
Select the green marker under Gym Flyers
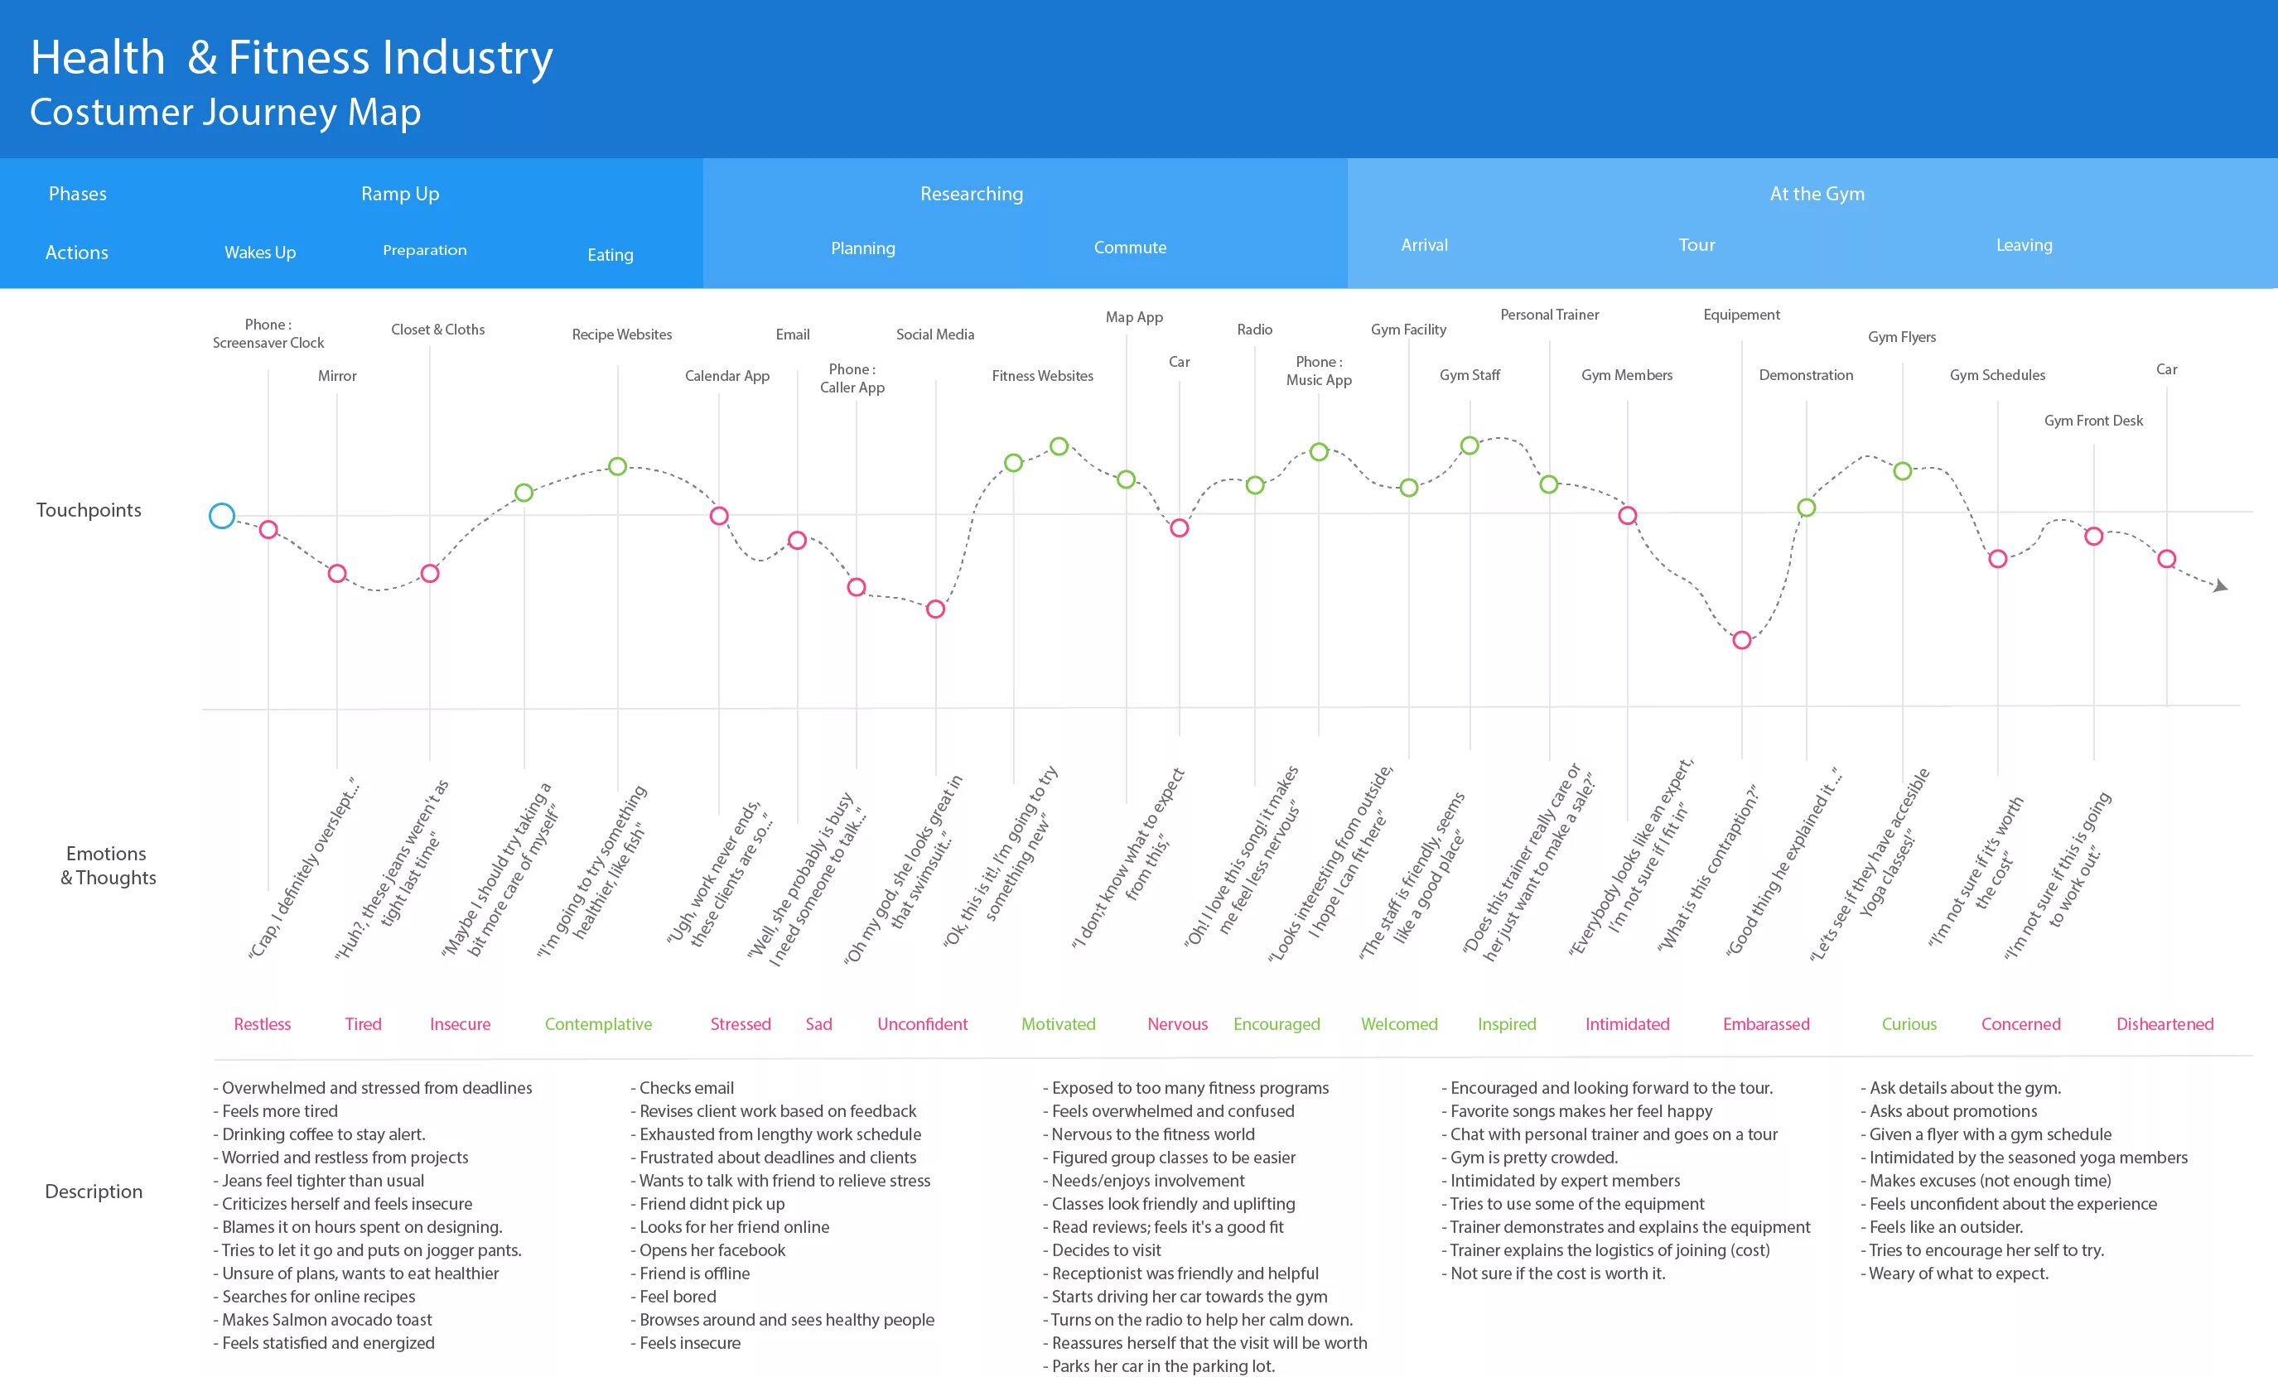pyautogui.click(x=1903, y=471)
